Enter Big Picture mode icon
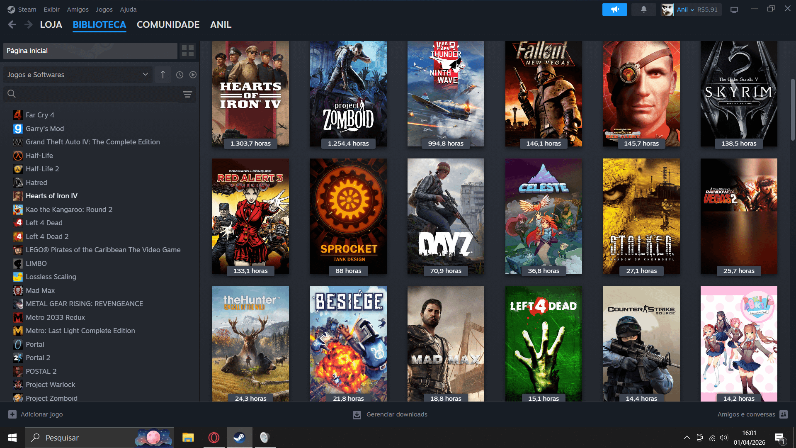The image size is (796, 448). (734, 10)
